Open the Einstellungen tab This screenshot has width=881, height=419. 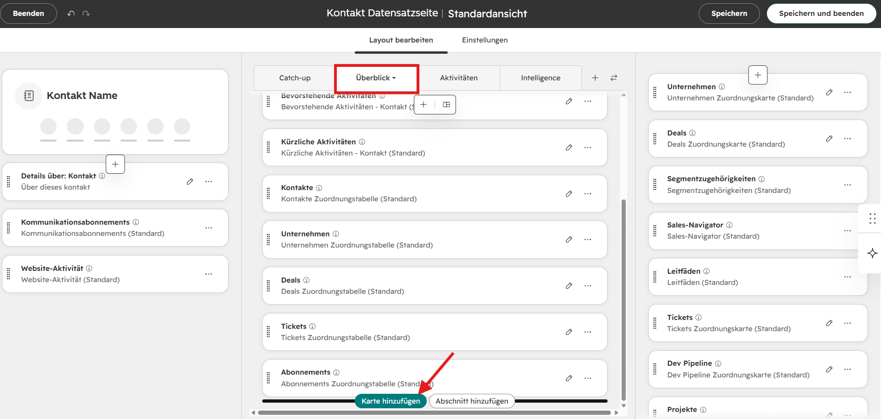(x=485, y=40)
